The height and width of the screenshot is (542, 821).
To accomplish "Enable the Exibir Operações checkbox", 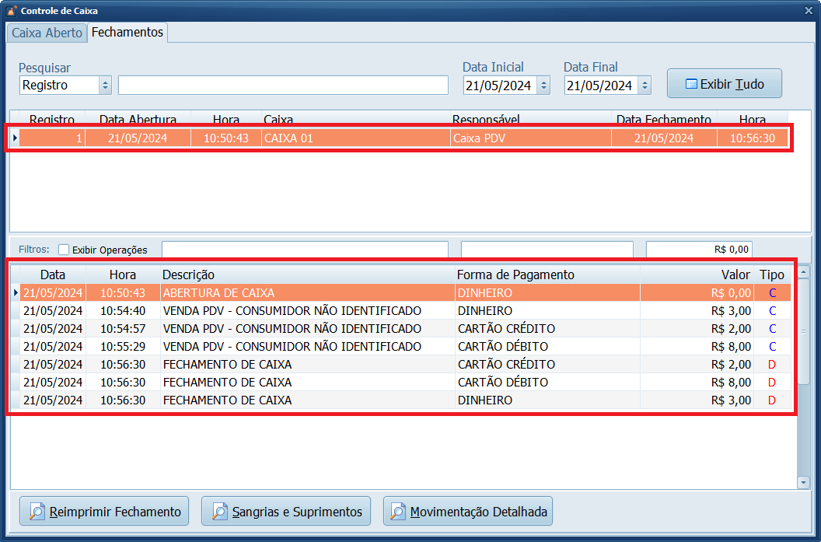I will click(64, 250).
